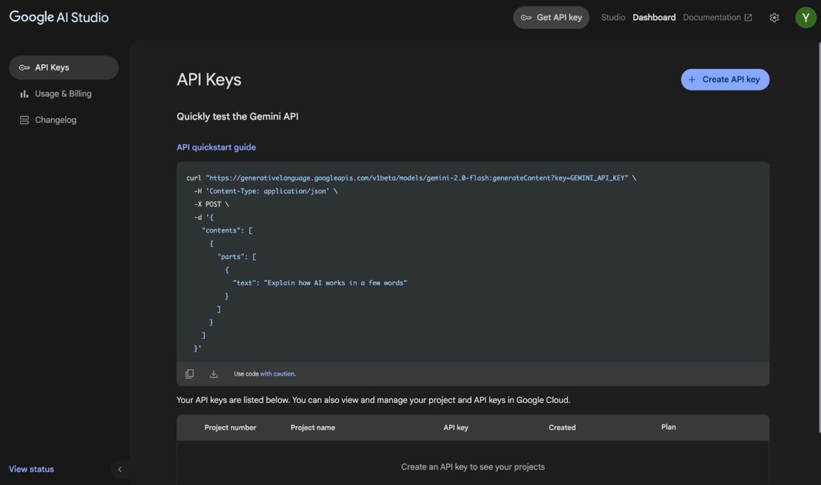Click the Google AI Studio logo
The width and height of the screenshot is (821, 485).
(x=59, y=17)
